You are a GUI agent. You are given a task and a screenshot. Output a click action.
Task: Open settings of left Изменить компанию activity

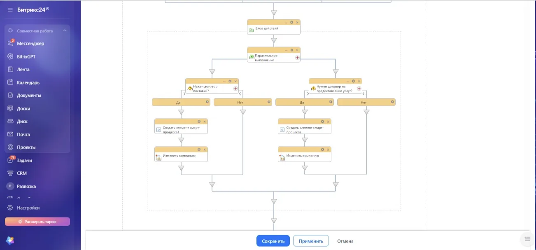click(199, 150)
